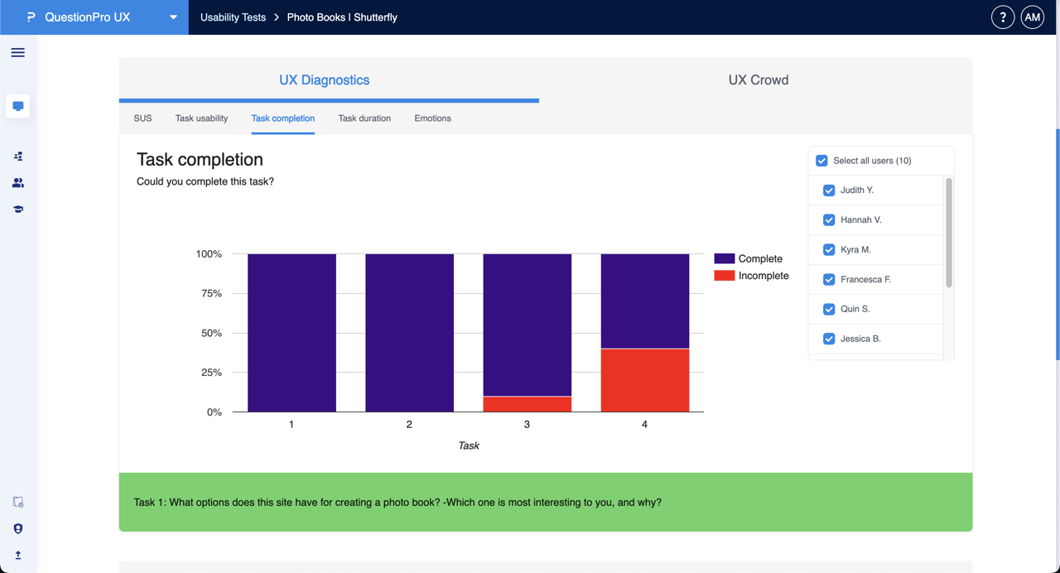Toggle the Select all users checkbox
Image resolution: width=1060 pixels, height=573 pixels.
(x=821, y=160)
